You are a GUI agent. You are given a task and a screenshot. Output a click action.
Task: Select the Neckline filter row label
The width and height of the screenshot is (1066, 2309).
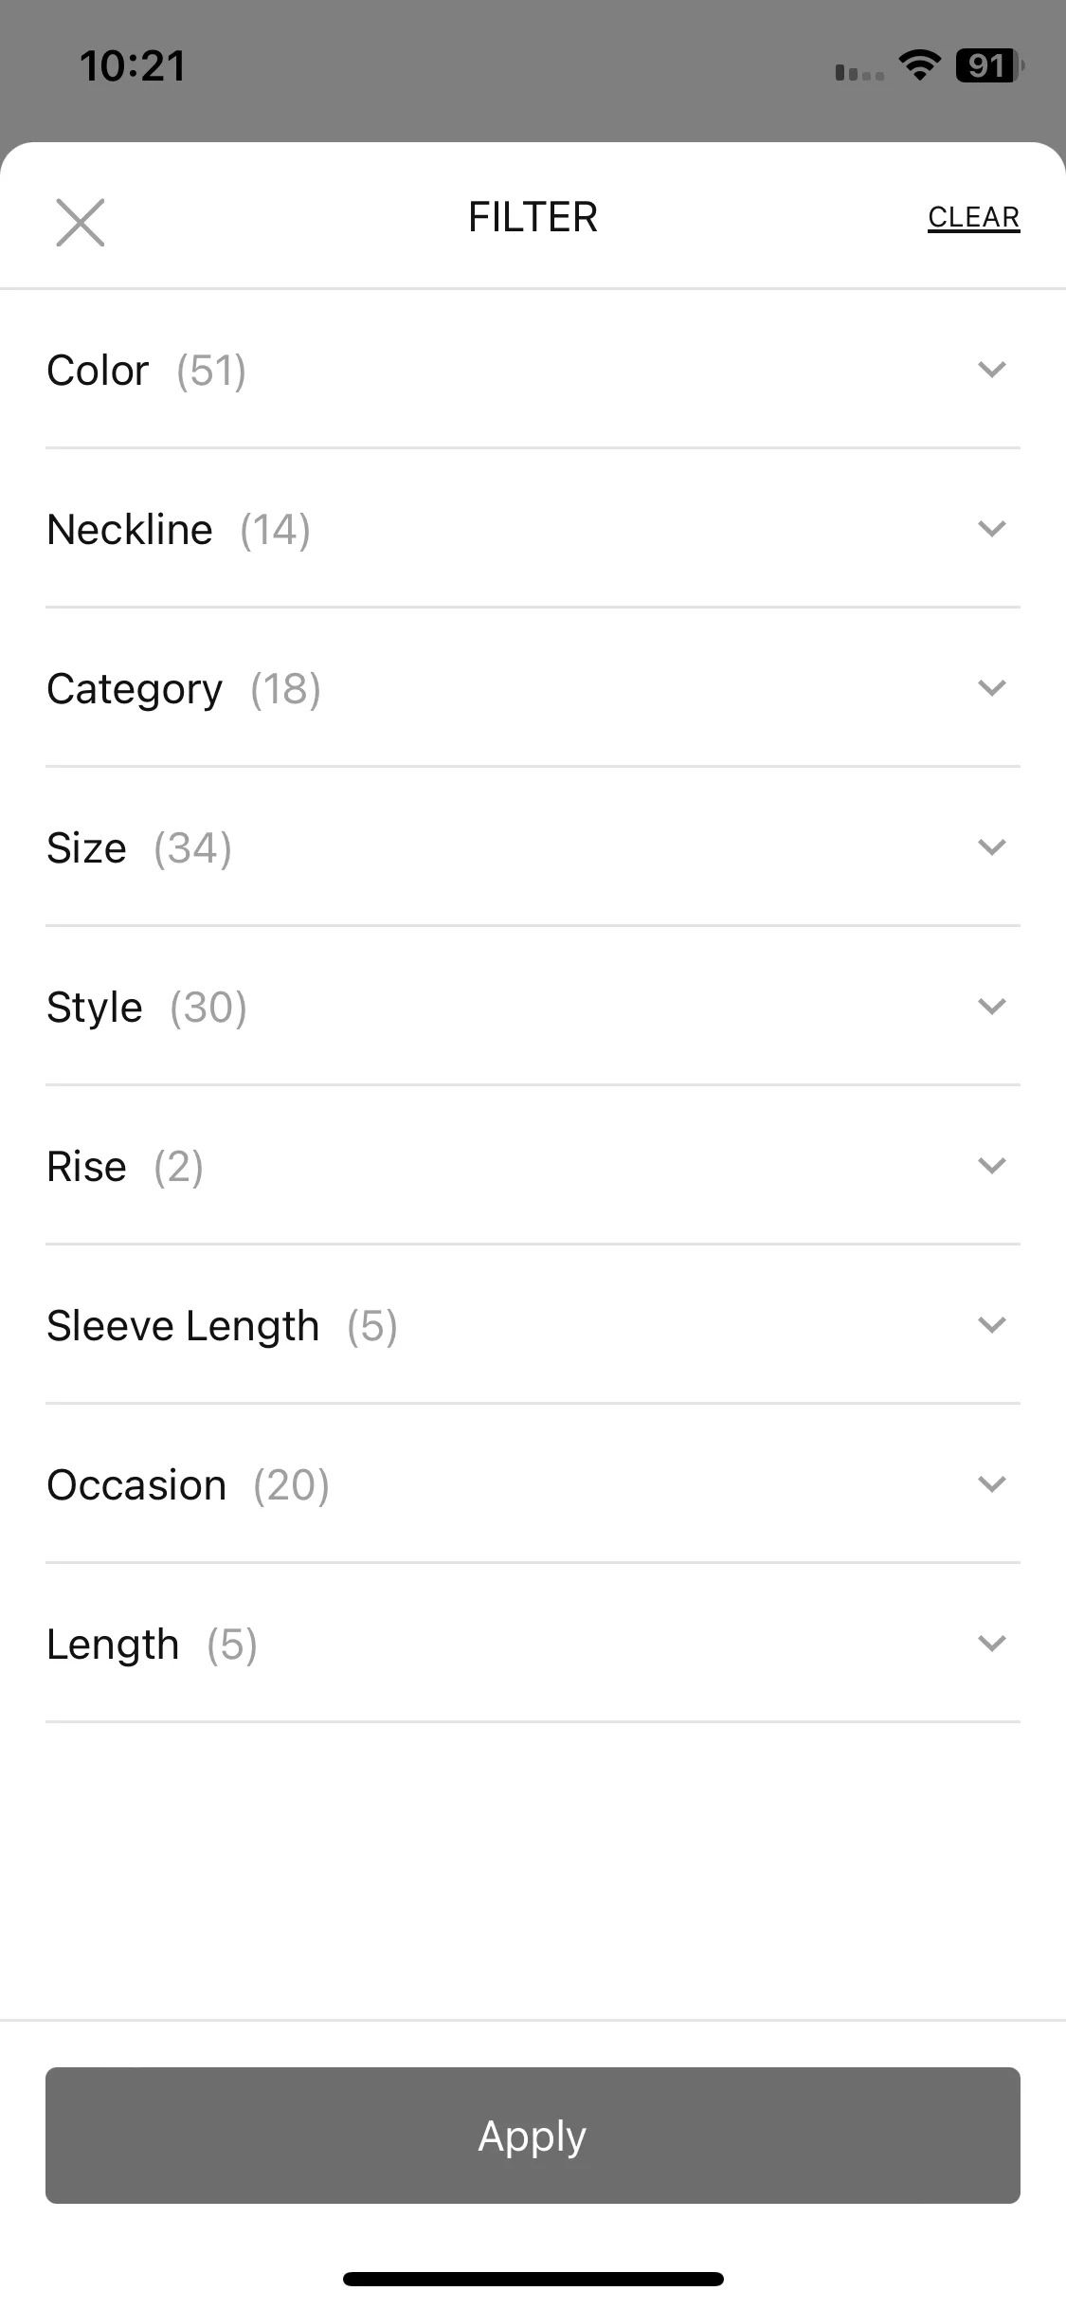click(130, 530)
